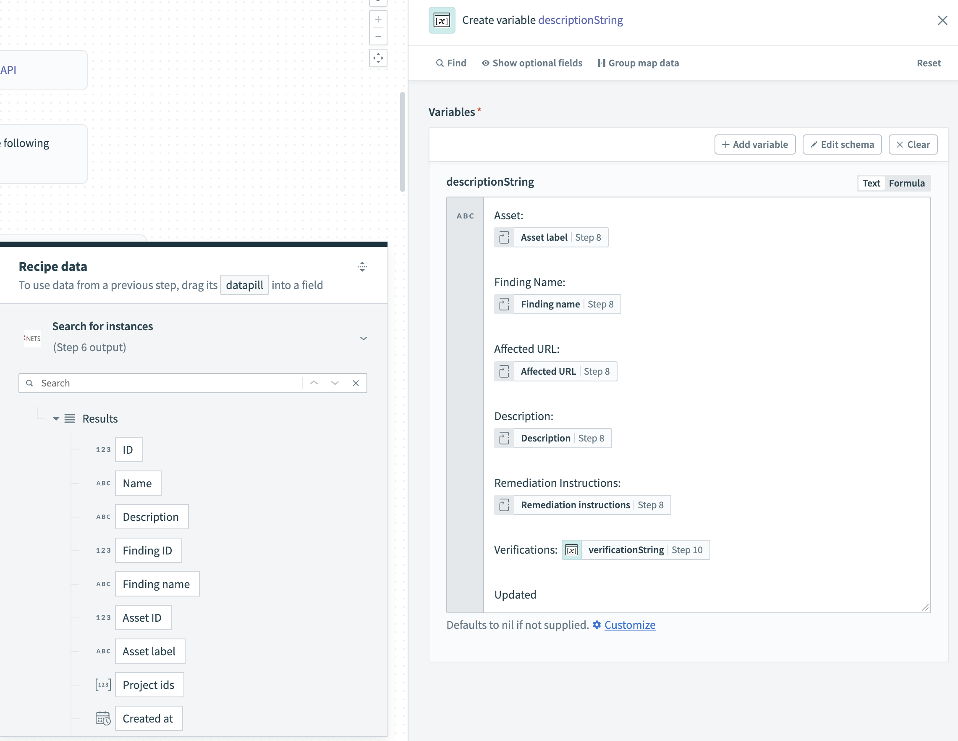This screenshot has height=741, width=958.
Task: Click Group map data
Action: point(638,63)
